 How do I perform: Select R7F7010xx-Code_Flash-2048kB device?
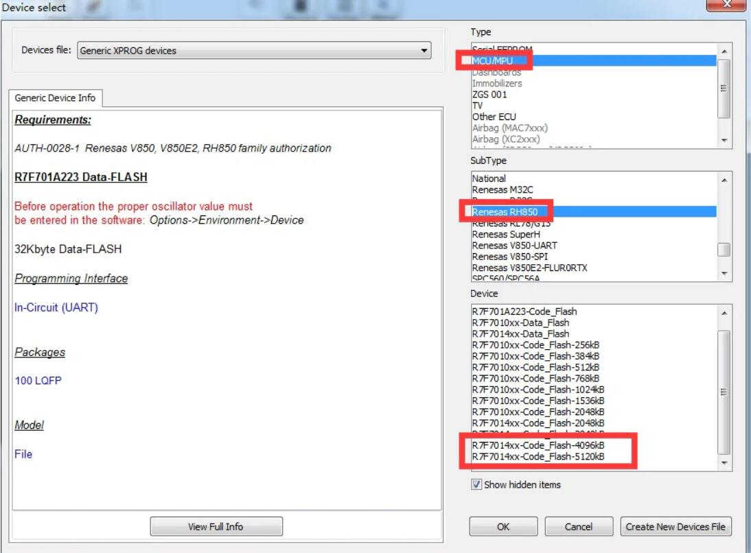tap(593, 412)
